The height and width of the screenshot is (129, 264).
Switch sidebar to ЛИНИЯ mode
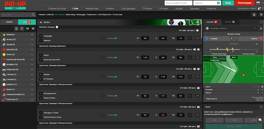pos(9,22)
